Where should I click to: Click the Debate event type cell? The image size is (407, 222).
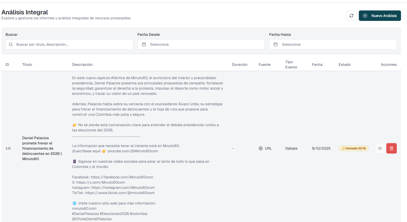pos(291,148)
